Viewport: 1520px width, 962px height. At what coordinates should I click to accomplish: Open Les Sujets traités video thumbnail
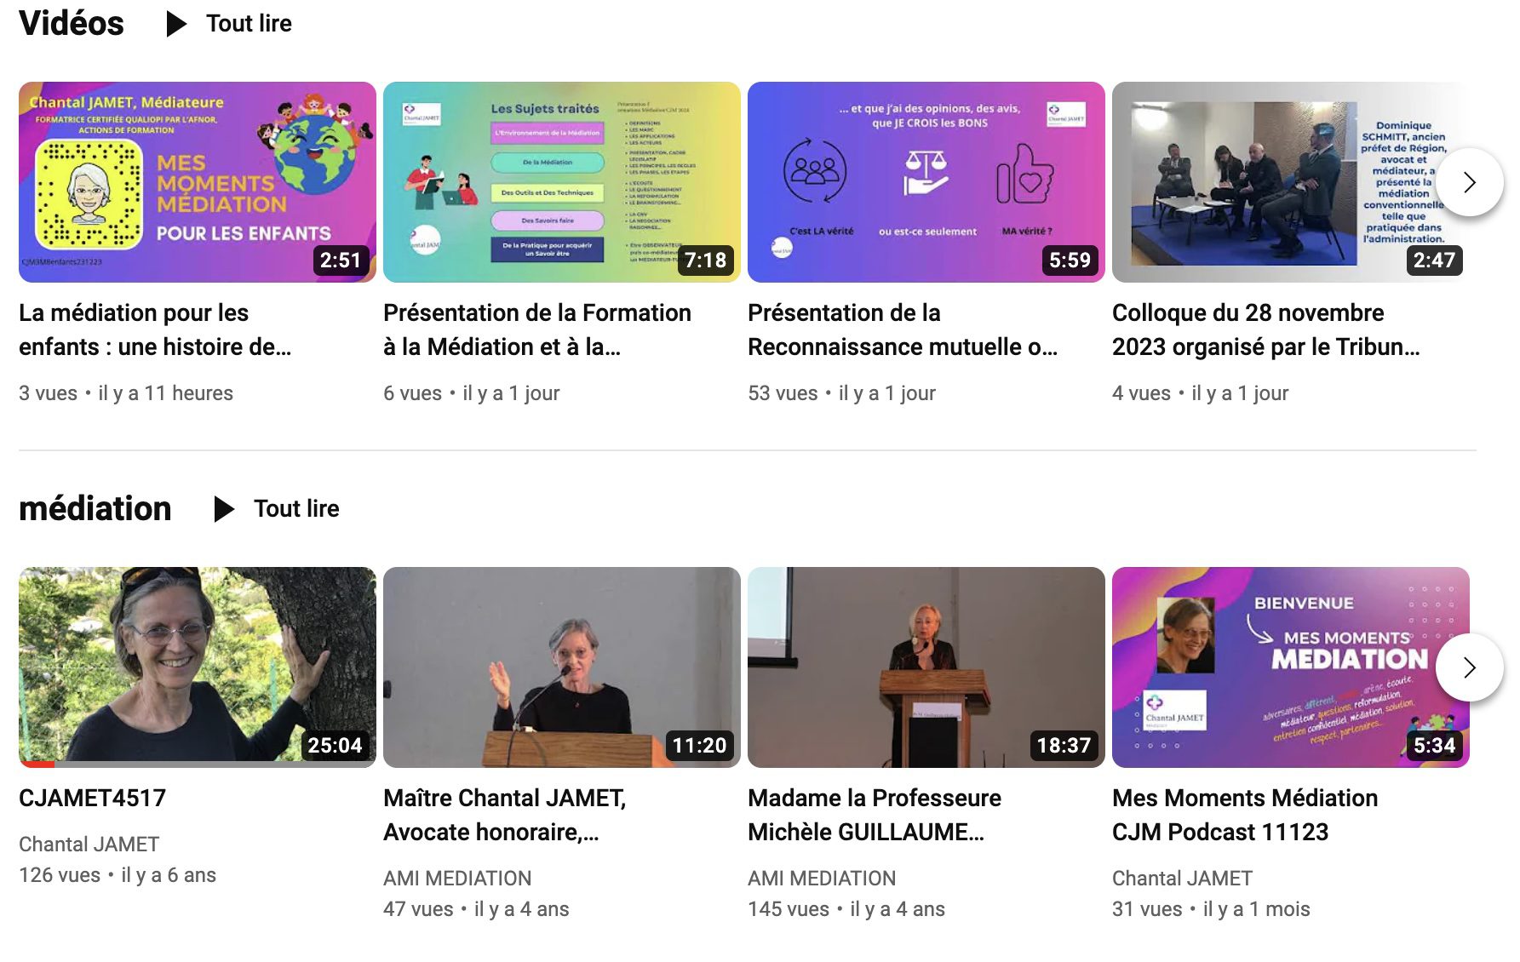[562, 182]
